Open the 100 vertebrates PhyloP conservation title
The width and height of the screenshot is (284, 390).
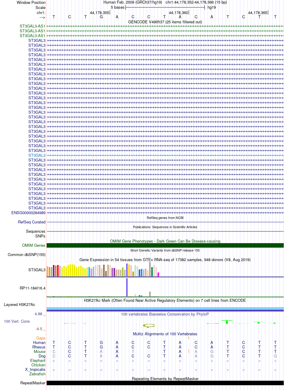coord(165,314)
